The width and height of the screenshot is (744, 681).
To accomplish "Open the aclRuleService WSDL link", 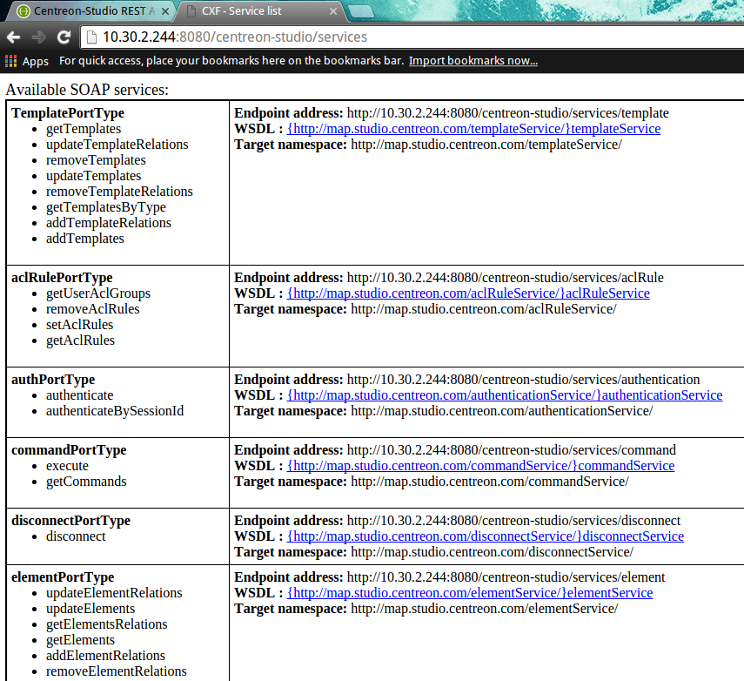I will pyautogui.click(x=468, y=293).
